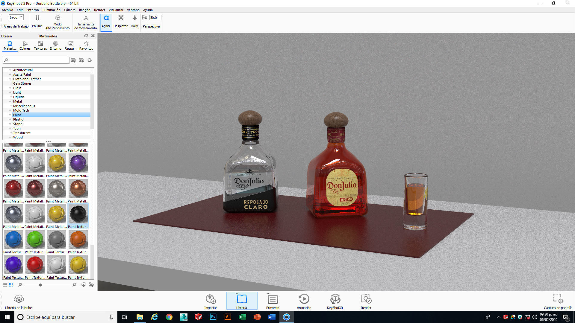Click the zoom-out magnifier by slider

20,285
